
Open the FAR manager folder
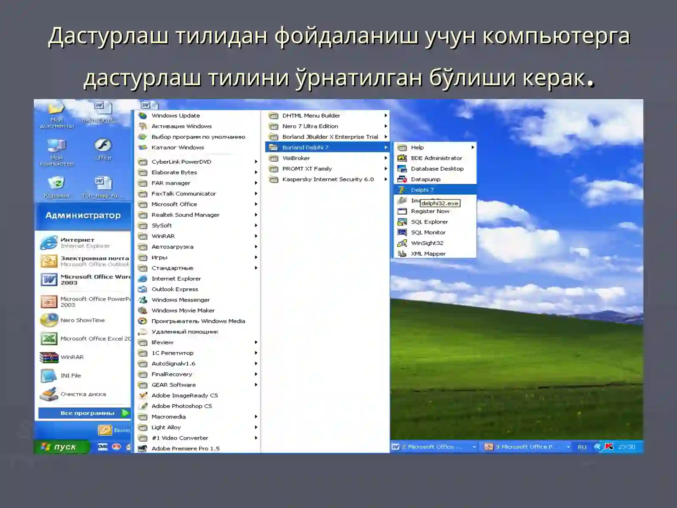click(197, 183)
